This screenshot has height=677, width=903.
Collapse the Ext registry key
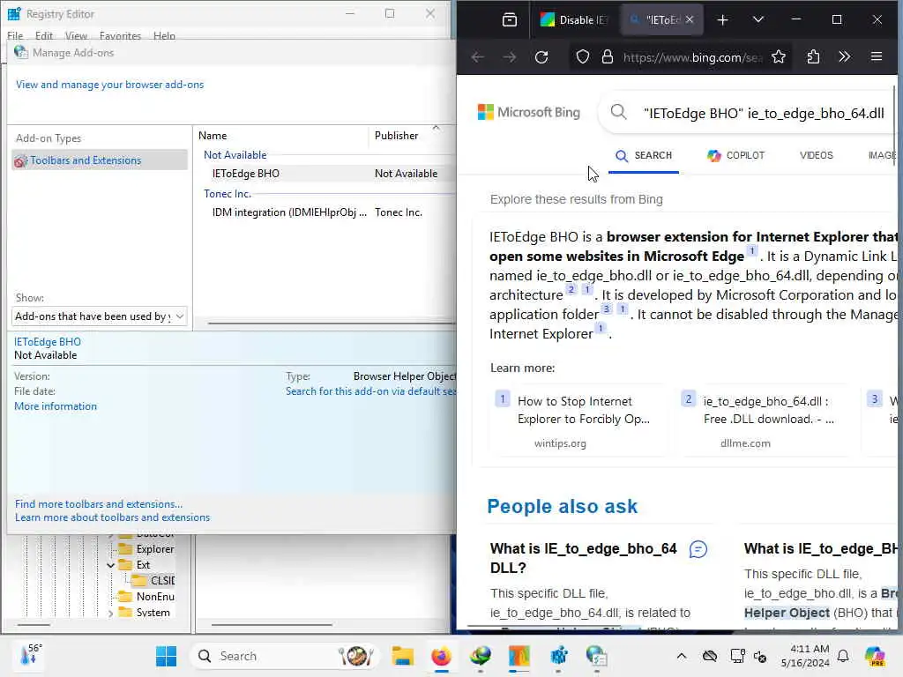click(110, 565)
